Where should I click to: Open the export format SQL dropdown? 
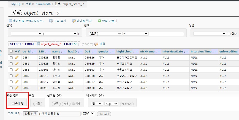coord(111,104)
